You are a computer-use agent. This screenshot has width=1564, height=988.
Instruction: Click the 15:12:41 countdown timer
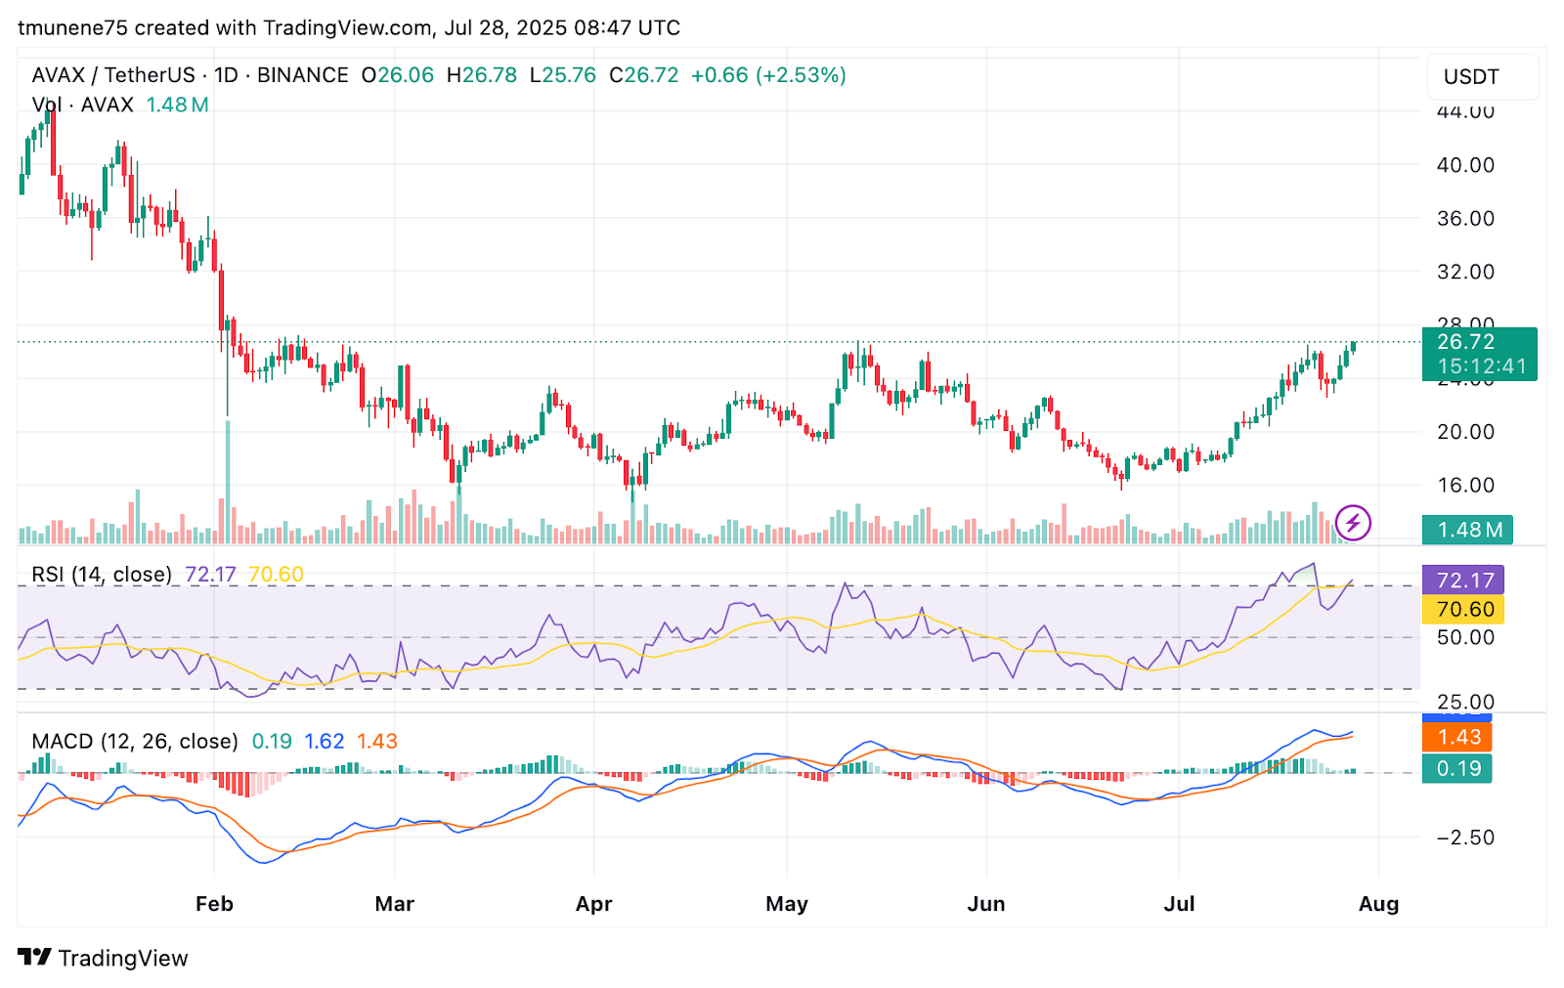1482,366
